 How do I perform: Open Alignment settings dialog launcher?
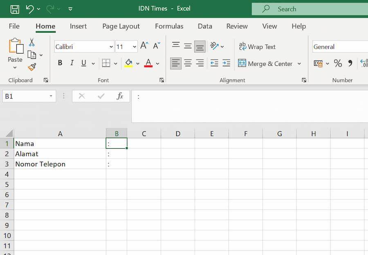pos(304,80)
